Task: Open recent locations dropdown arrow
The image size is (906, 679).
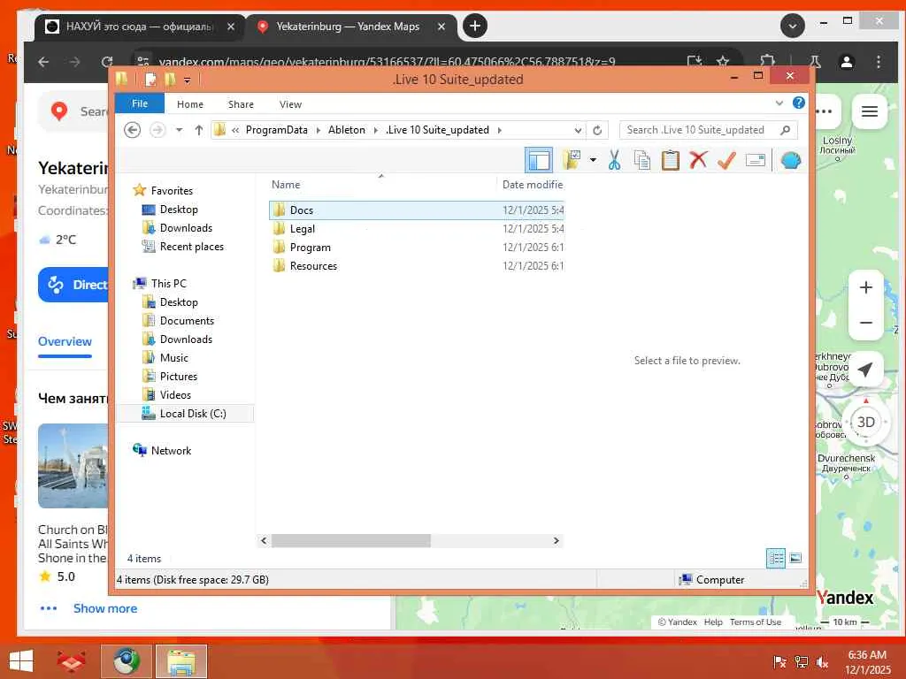Action: coord(179,130)
